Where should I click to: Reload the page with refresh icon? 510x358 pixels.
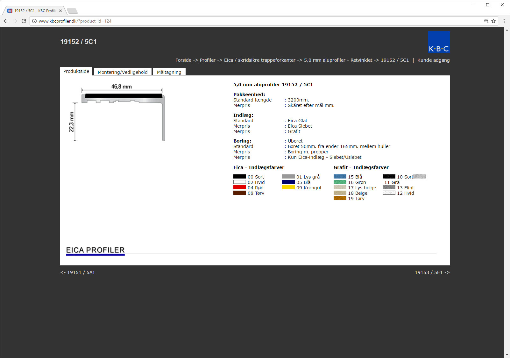coord(24,21)
